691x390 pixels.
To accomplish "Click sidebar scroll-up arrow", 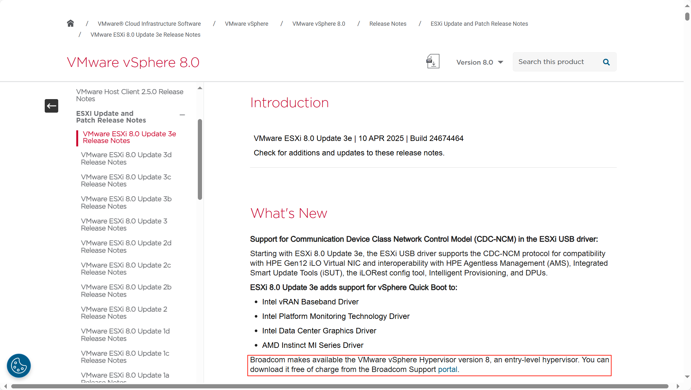I will pos(200,88).
